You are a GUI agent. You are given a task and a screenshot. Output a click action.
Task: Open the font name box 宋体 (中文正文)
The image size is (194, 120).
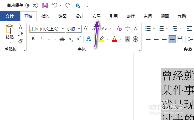coord(47,29)
